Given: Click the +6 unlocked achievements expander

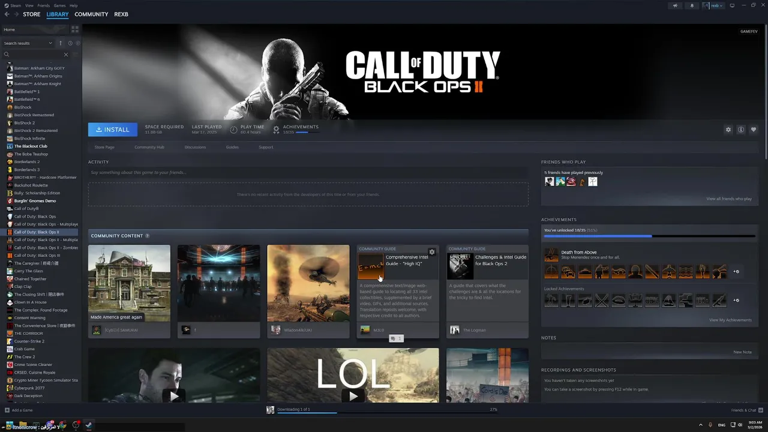Looking at the screenshot, I should click(736, 271).
